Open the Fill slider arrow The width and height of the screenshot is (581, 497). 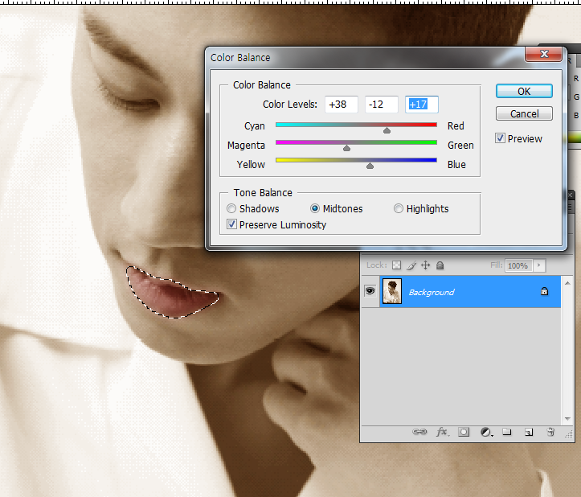pos(539,265)
